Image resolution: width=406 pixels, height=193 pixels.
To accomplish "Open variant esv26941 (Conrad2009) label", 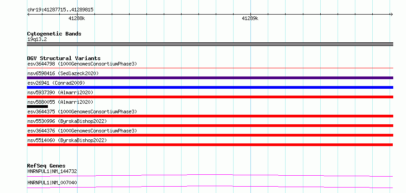I will (56, 83).
